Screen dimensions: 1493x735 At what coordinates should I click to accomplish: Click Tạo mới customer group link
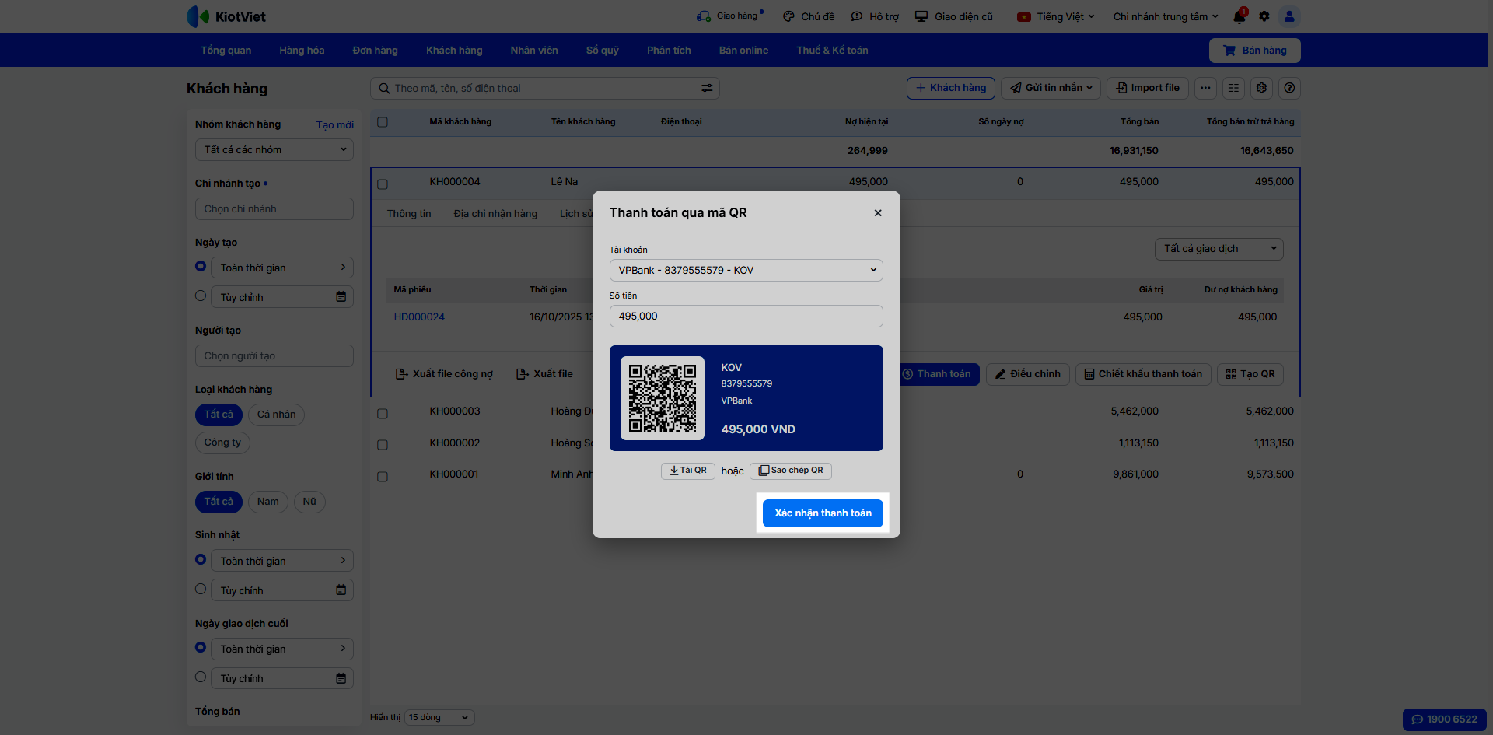[x=335, y=125]
